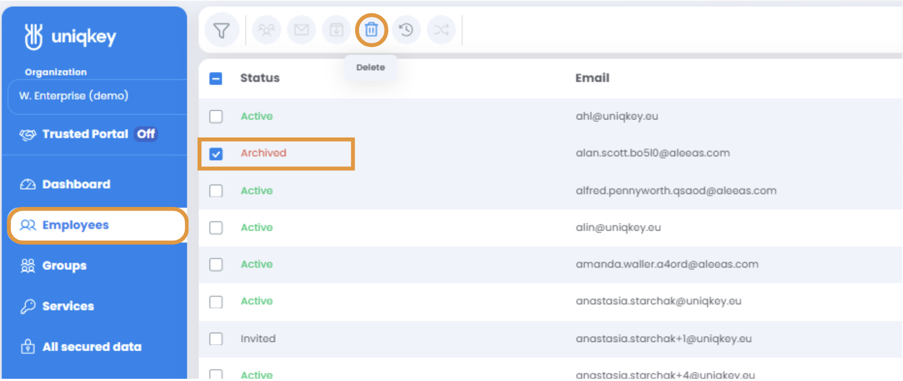Screen dimensions: 903x381
Task: Check the box for alfred.pennyworth row
Action: pos(216,191)
